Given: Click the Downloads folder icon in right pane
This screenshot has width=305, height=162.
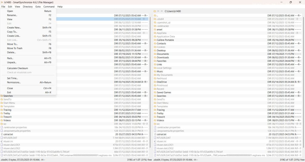Looking at the screenshot, I should pyautogui.click(x=155, y=57).
